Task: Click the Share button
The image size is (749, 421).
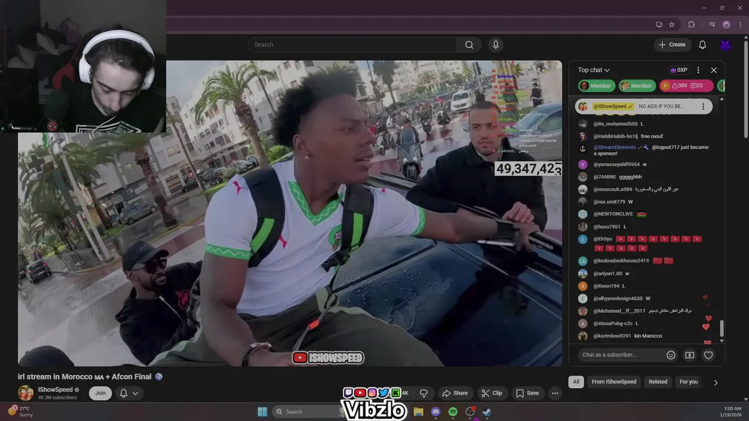Action: click(455, 393)
